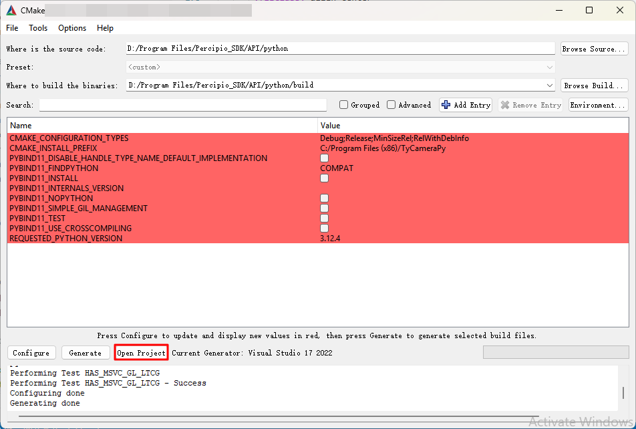
Task: Open the Options menu
Action: coord(72,28)
